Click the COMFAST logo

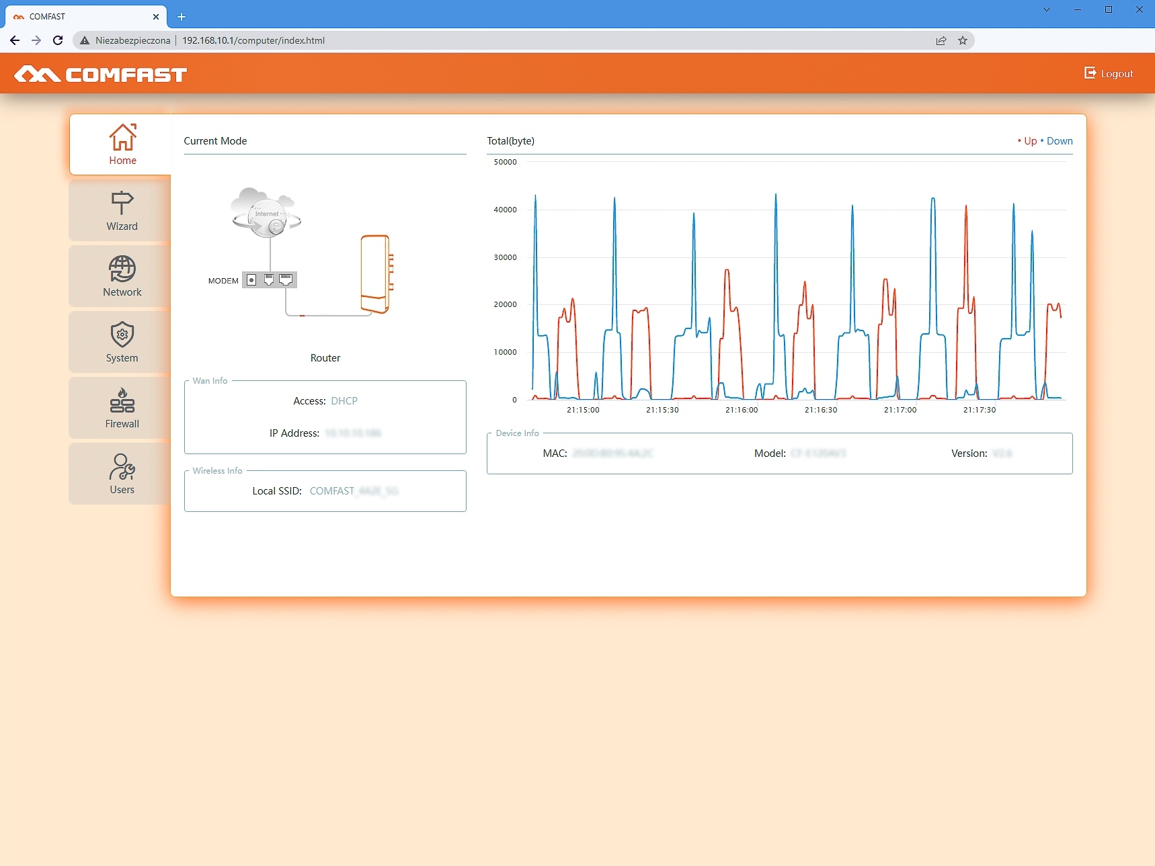101,74
